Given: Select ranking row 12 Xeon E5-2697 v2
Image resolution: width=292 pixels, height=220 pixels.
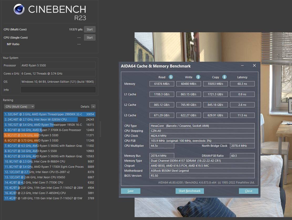Looking at the screenshot, I should click(x=49, y=172).
